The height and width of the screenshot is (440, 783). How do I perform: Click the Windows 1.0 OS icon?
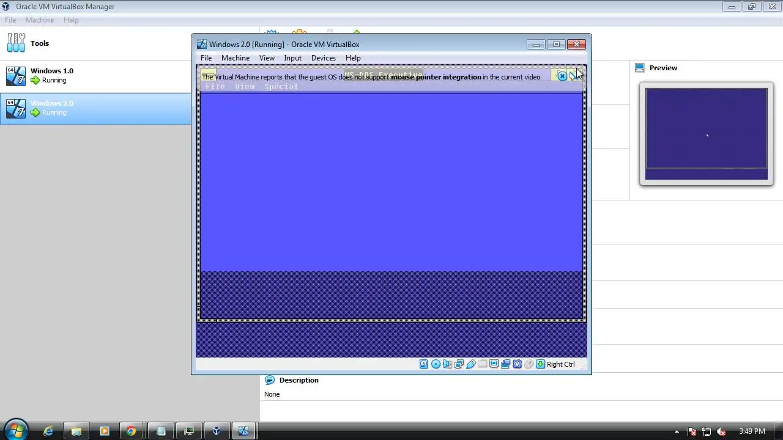click(x=16, y=76)
